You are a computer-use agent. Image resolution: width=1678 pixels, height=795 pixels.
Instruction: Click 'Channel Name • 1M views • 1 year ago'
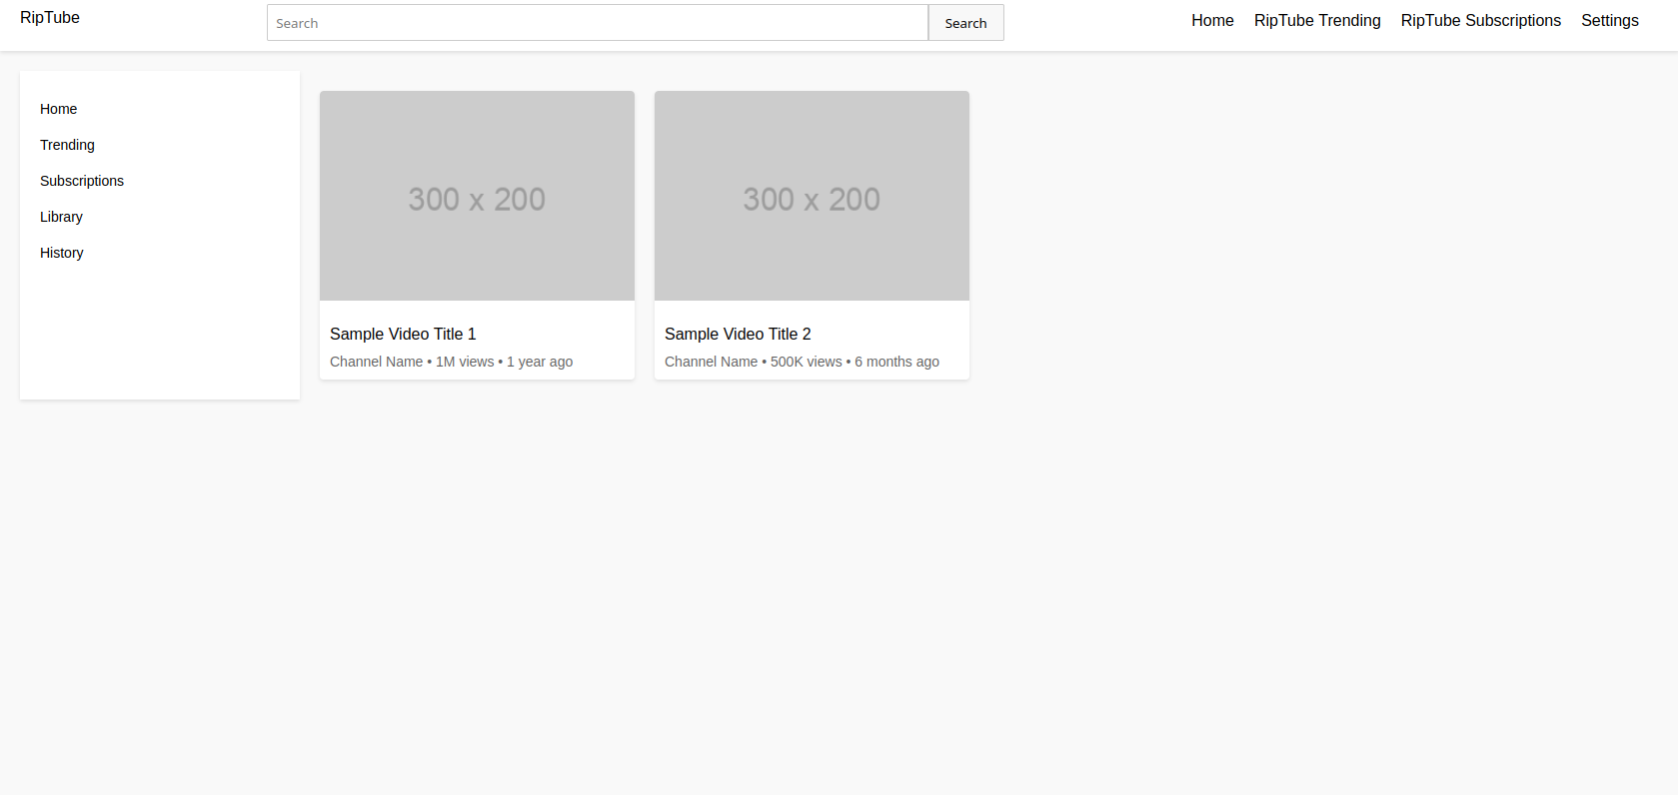pos(451,362)
